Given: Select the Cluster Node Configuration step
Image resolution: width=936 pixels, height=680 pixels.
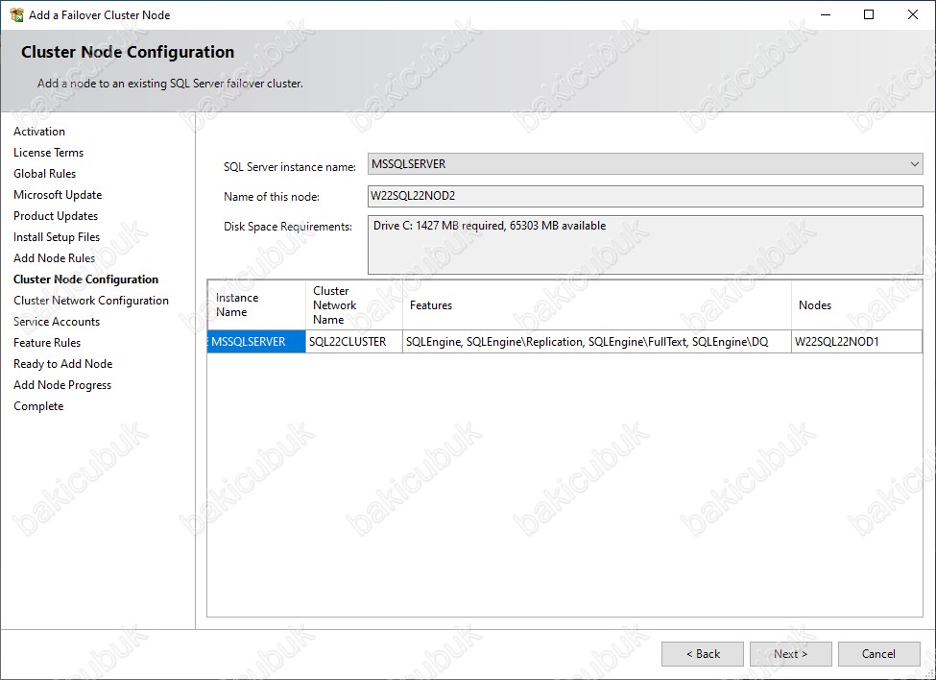Looking at the screenshot, I should coord(86,279).
